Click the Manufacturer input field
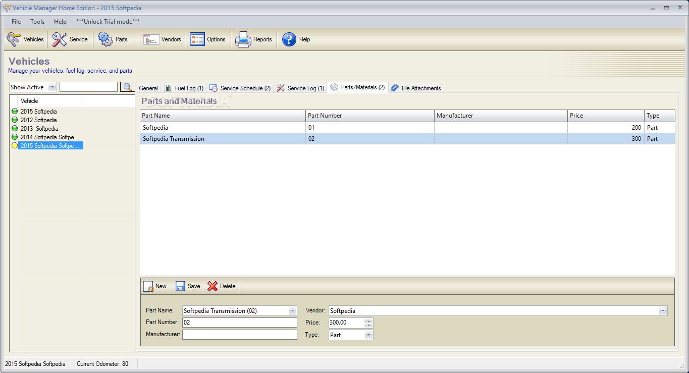 pyautogui.click(x=240, y=335)
